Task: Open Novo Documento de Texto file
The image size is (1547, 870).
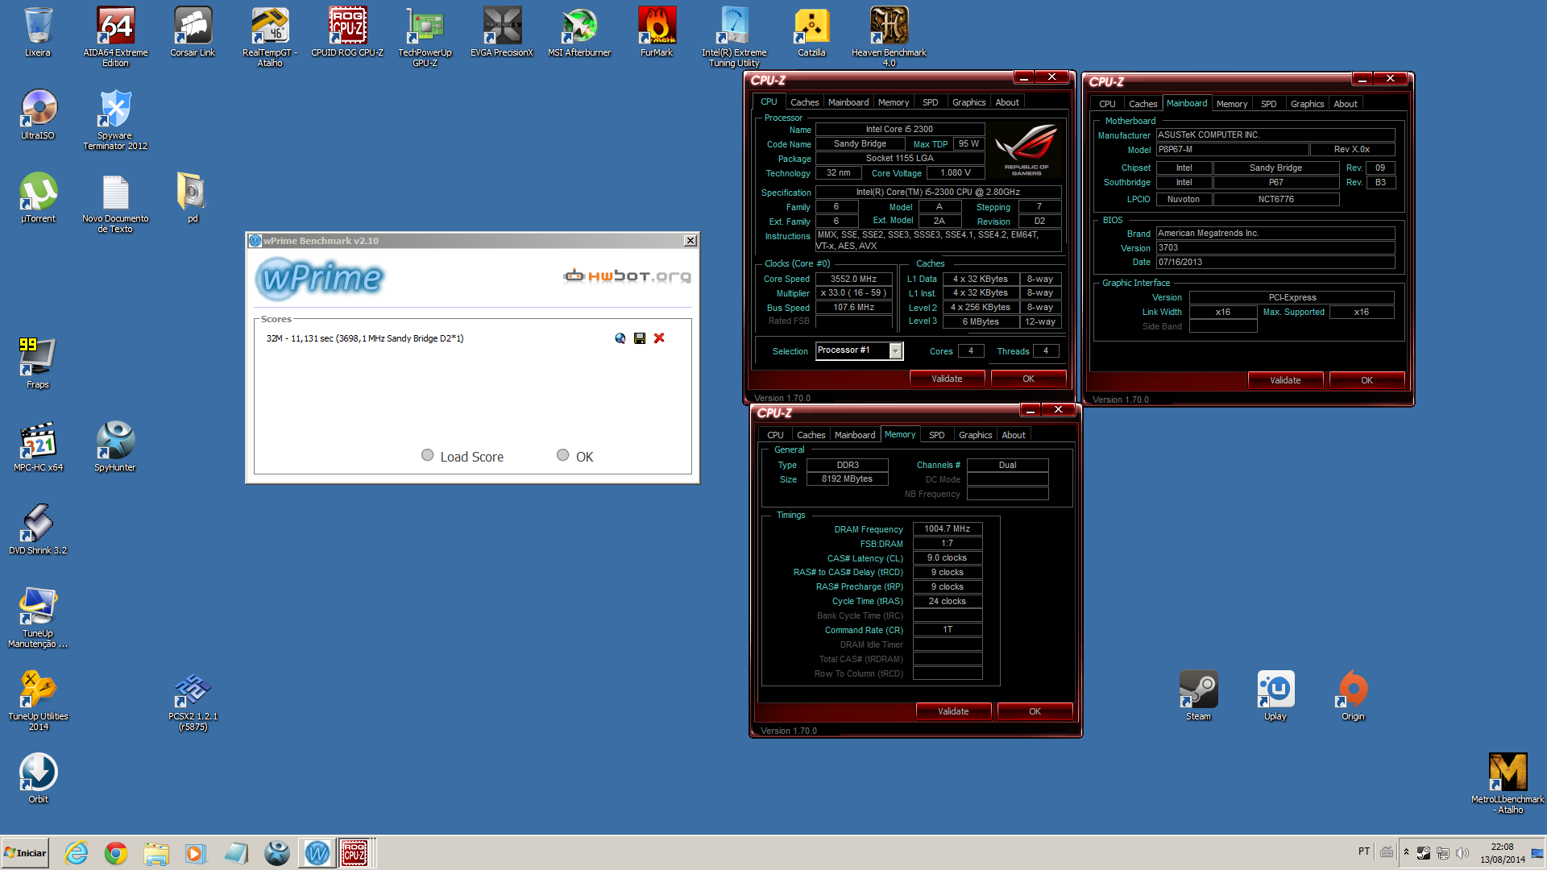Action: [115, 202]
